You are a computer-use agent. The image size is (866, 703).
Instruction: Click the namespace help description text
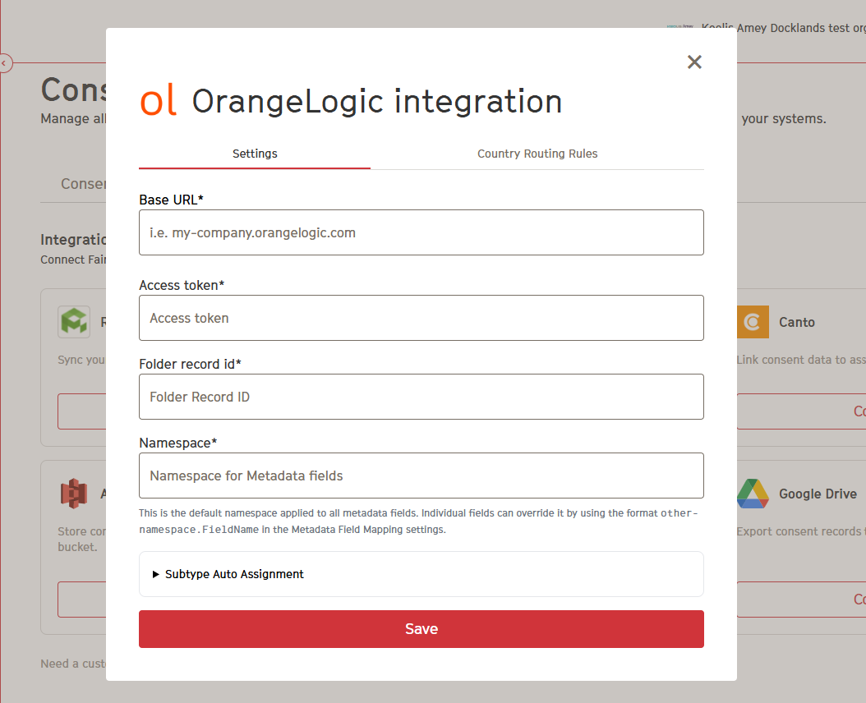(x=419, y=522)
